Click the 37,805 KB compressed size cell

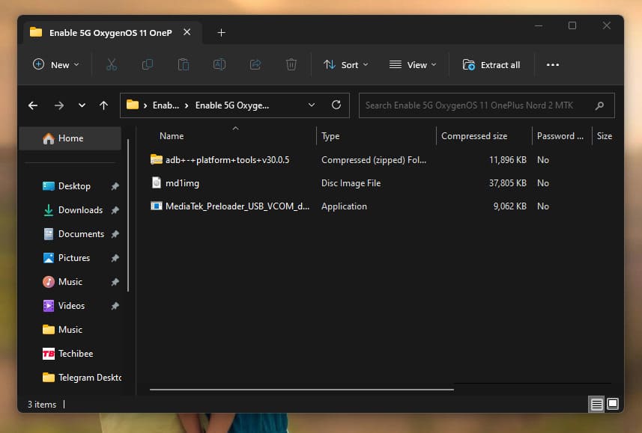click(x=507, y=183)
